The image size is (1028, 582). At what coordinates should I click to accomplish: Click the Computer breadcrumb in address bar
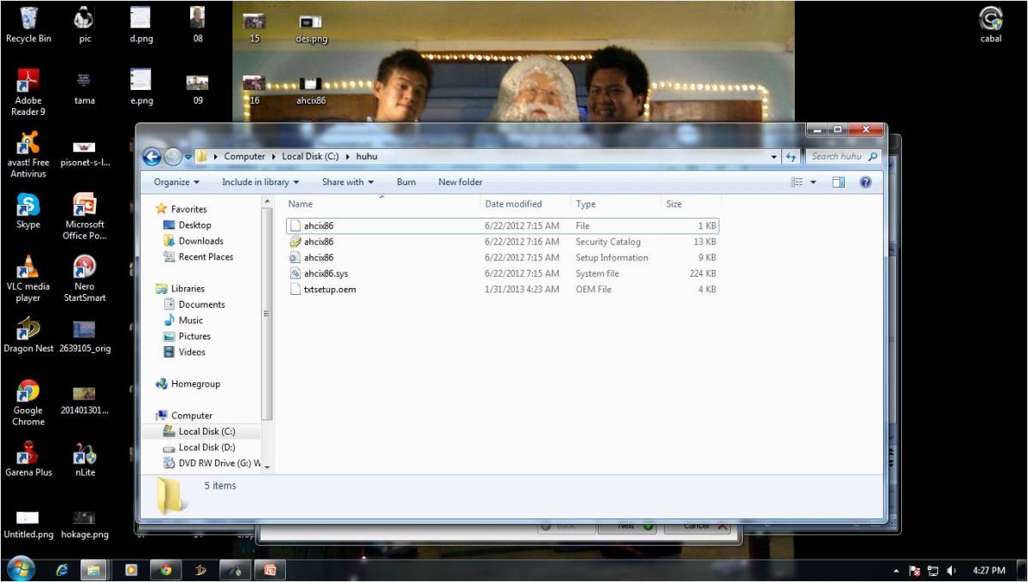tap(244, 157)
